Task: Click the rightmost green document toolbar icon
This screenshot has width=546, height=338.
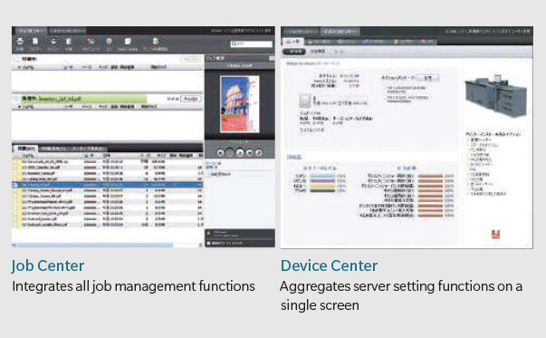Action: [x=156, y=42]
